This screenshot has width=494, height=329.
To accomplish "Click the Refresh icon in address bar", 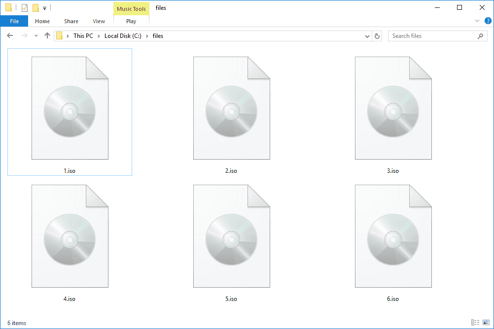I will coord(377,35).
